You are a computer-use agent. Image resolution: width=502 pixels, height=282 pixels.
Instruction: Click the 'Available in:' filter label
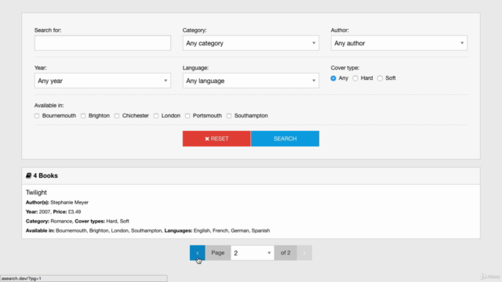tap(49, 106)
